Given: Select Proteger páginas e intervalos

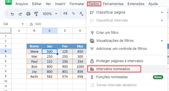Looking at the screenshot, I should [x=127, y=61].
